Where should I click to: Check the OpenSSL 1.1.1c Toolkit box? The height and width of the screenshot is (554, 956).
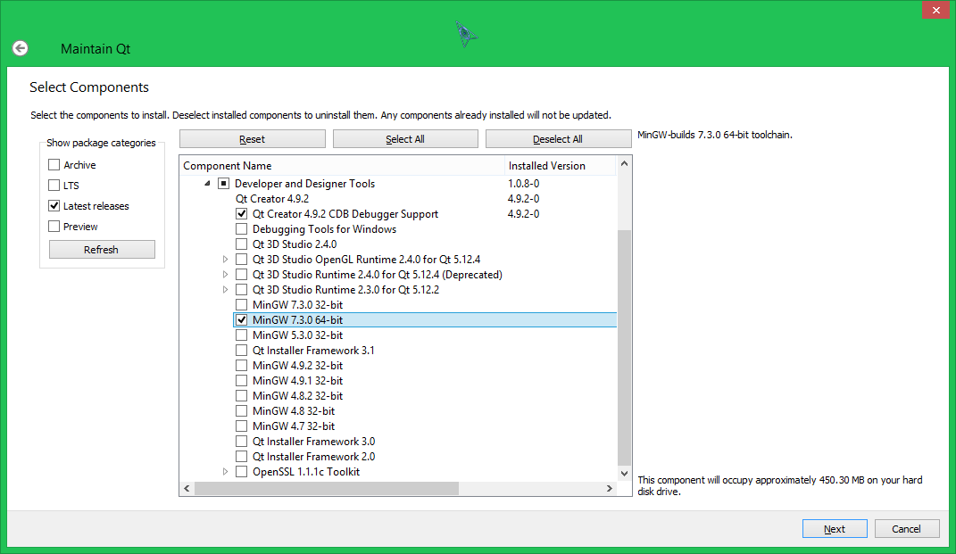point(241,472)
